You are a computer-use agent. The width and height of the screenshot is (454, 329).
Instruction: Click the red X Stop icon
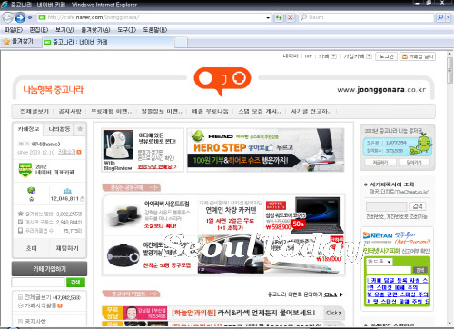click(290, 17)
